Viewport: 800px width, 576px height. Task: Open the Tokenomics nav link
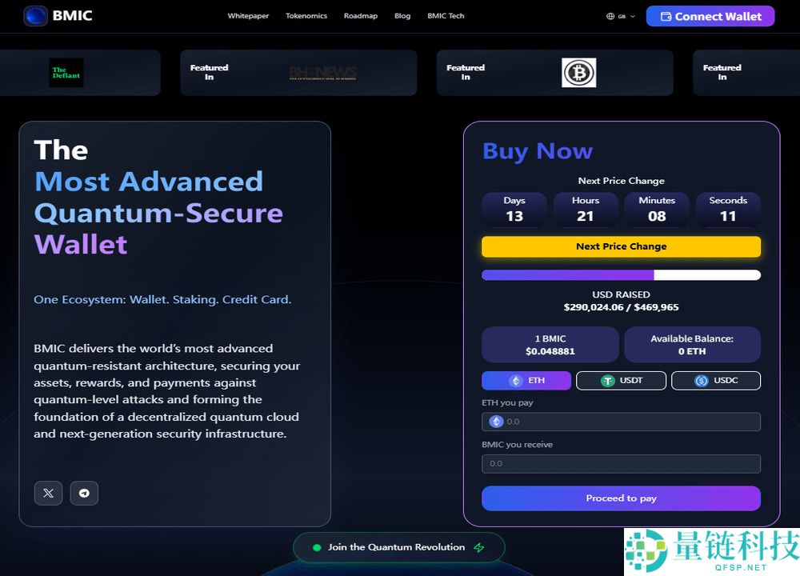click(x=306, y=16)
